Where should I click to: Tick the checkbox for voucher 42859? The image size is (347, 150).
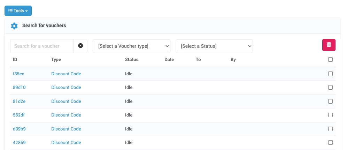click(330, 142)
